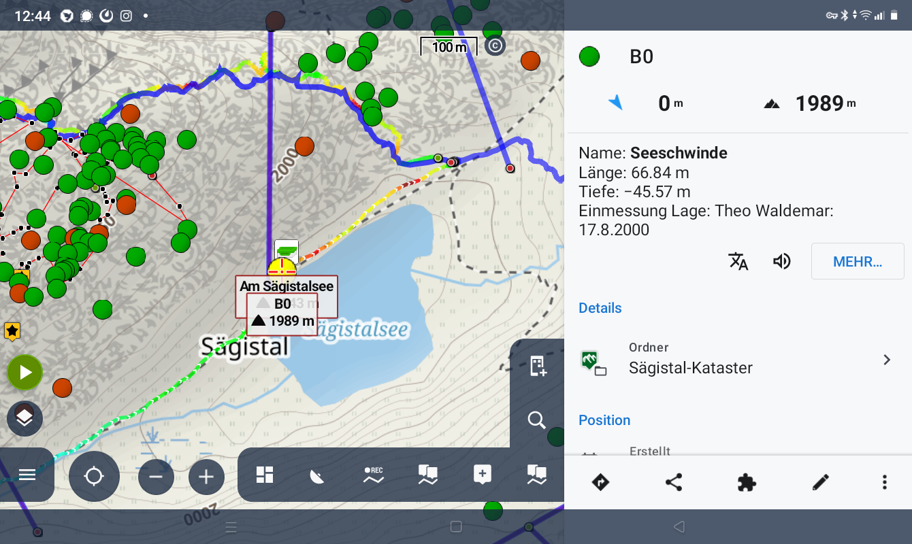Open map search magnifier
Viewport: 912px width, 544px height.
point(537,420)
